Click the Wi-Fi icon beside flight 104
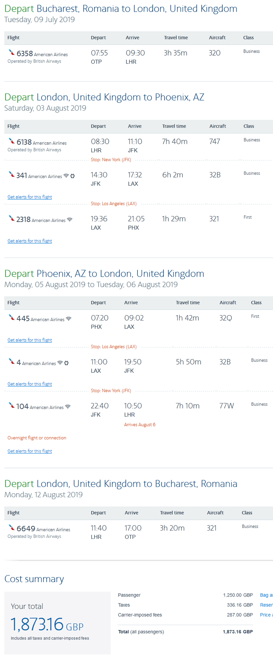Viewport: 273px width, 664px height. (x=68, y=407)
